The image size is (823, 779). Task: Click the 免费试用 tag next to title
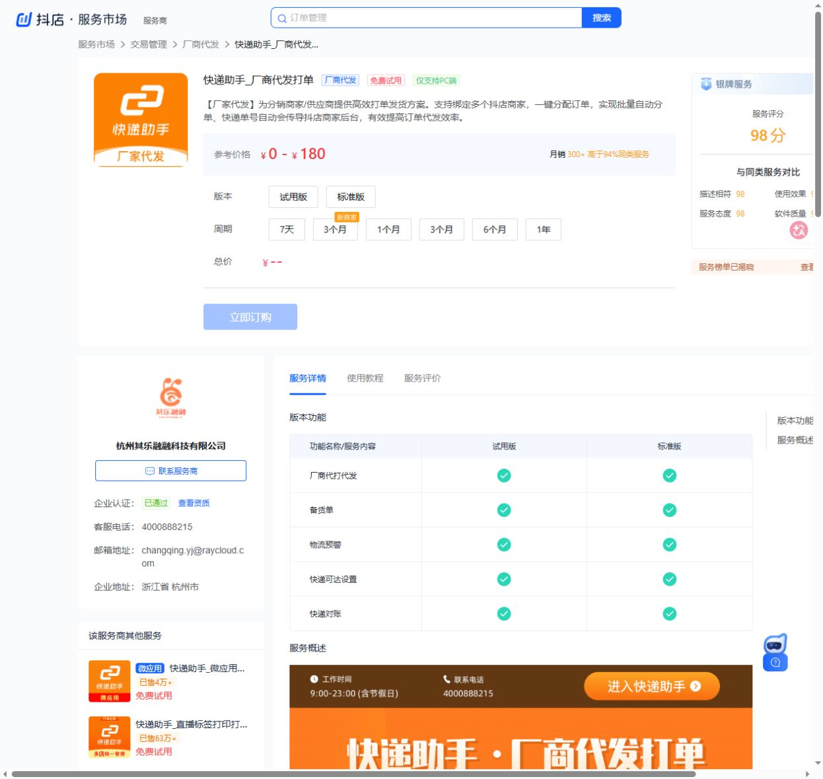(x=386, y=81)
